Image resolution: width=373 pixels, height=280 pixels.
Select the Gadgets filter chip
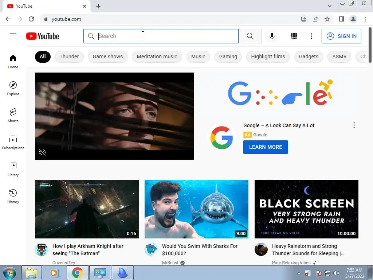[309, 57]
